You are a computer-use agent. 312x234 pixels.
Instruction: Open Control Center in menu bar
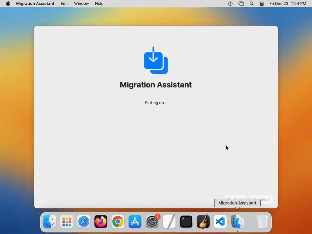click(262, 4)
